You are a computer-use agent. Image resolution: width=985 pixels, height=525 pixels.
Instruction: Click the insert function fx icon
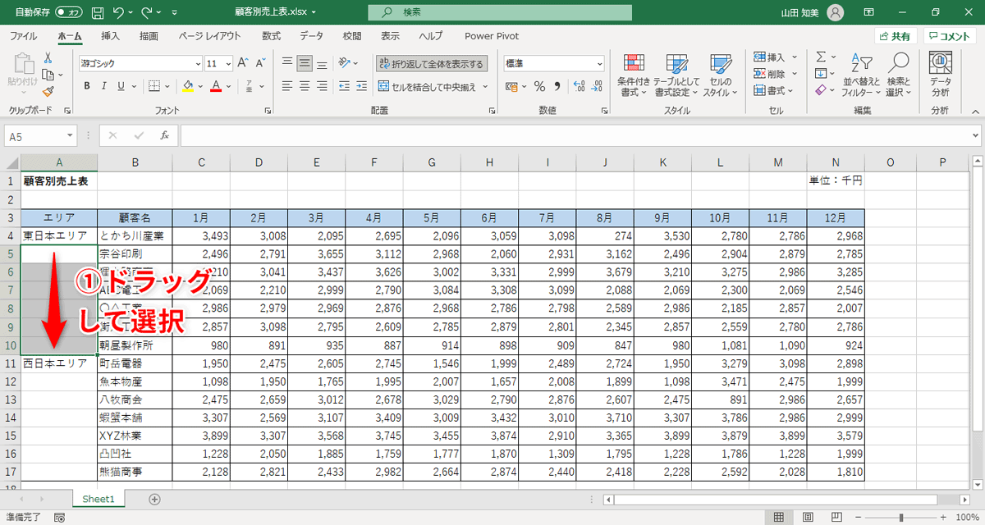[164, 135]
